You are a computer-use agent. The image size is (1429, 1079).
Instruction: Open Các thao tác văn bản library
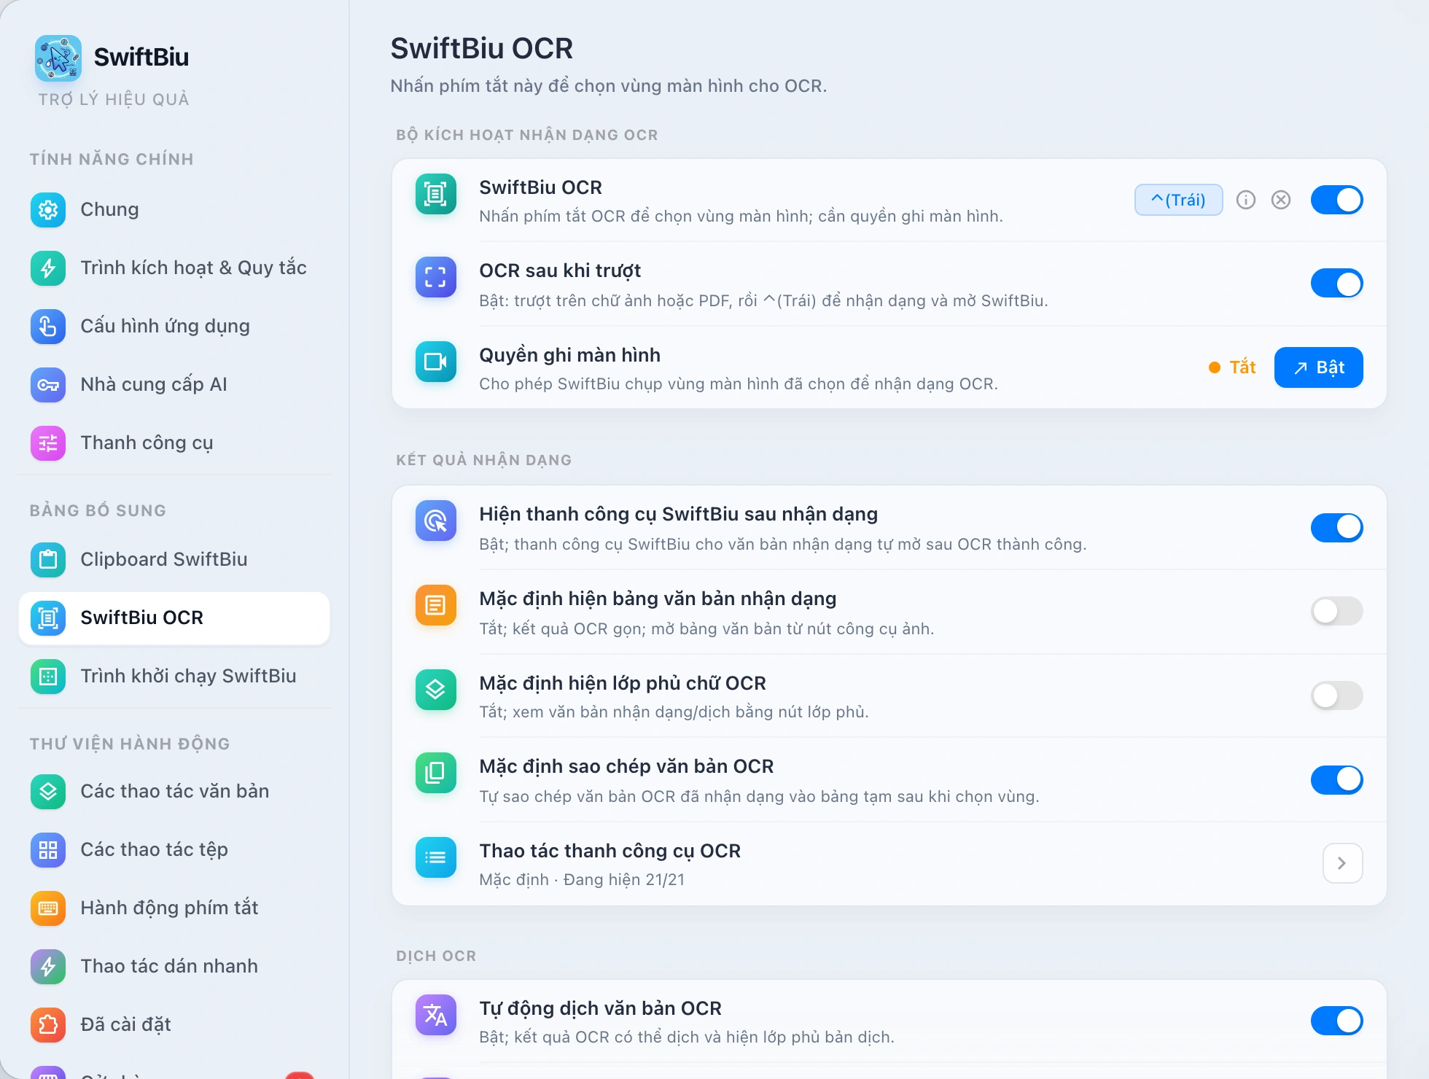click(x=174, y=792)
